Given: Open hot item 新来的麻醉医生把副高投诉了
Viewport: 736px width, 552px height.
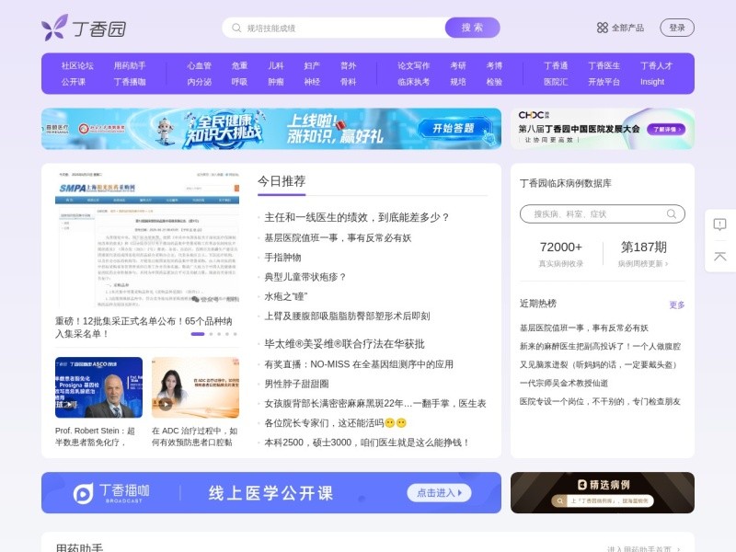Looking at the screenshot, I should point(600,347).
